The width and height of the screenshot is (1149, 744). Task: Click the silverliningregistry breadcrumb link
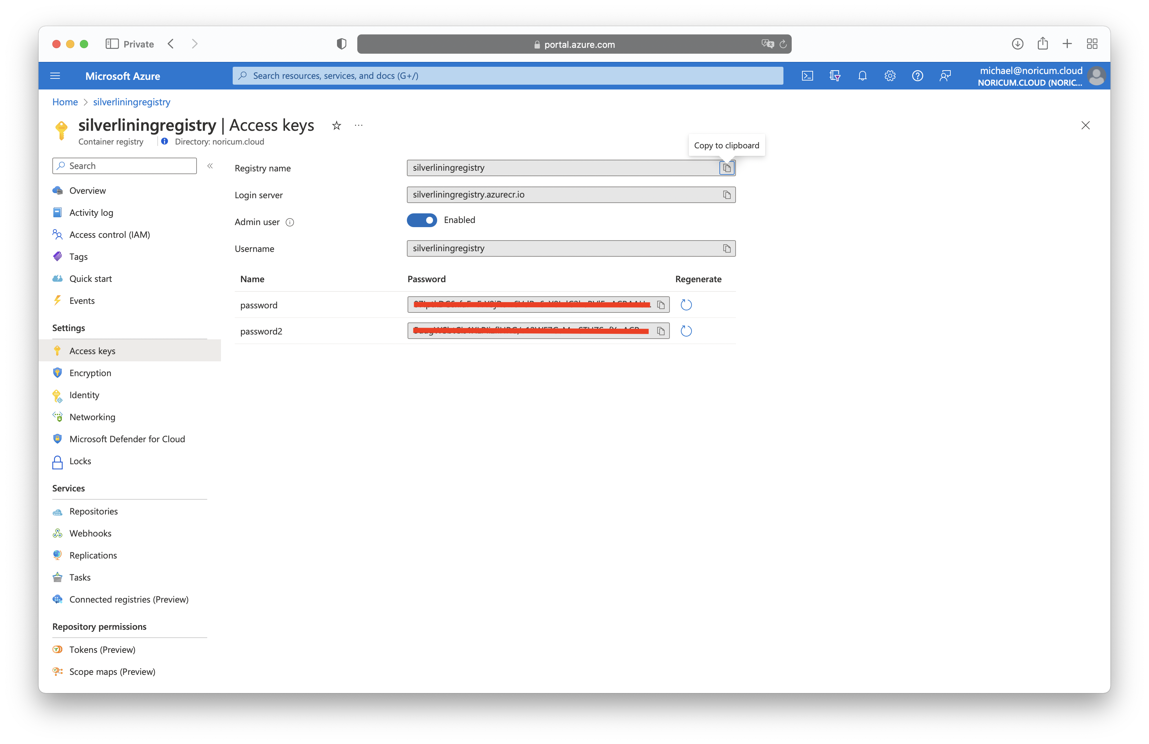tap(131, 102)
